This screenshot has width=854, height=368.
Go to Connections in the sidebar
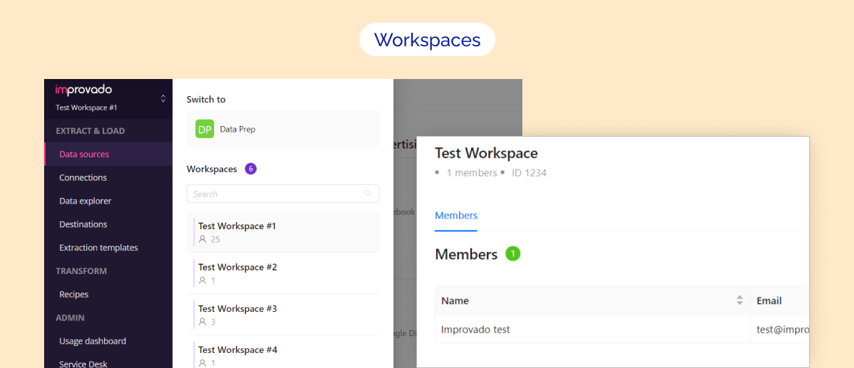point(83,177)
